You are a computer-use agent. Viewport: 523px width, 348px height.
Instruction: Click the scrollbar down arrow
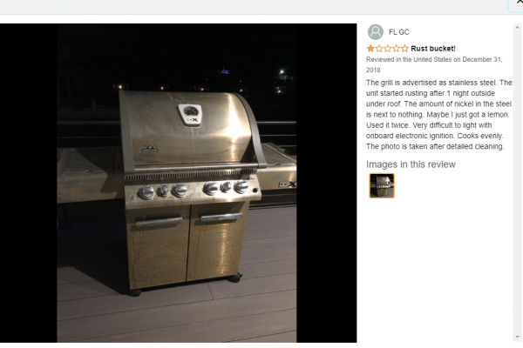tap(517, 338)
